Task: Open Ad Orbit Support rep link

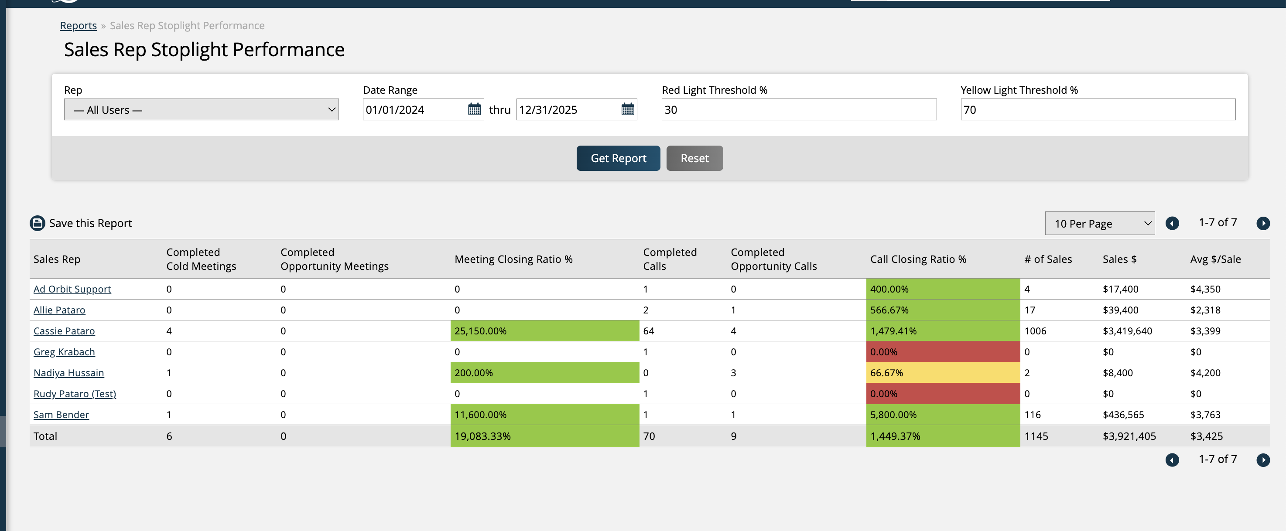Action: point(72,289)
